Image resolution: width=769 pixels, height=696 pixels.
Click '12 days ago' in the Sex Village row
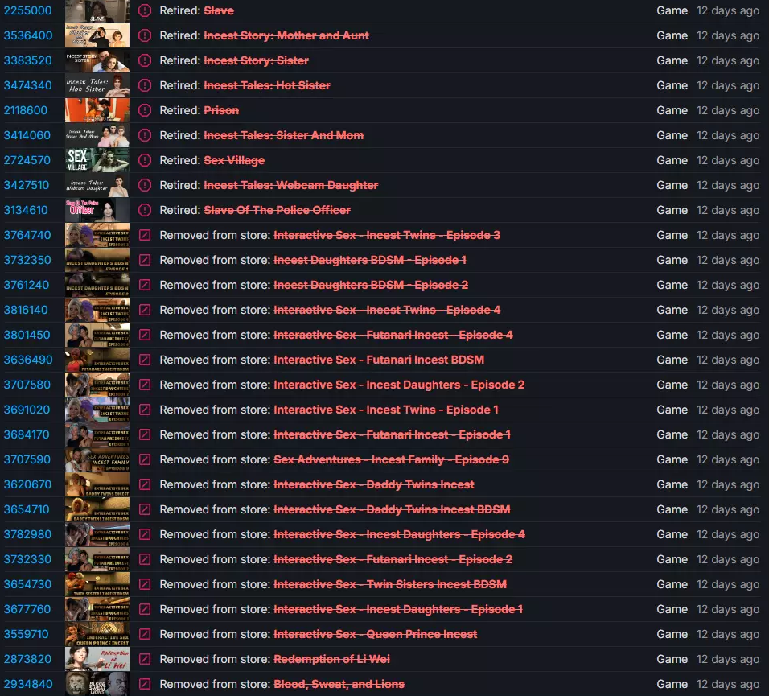click(728, 160)
